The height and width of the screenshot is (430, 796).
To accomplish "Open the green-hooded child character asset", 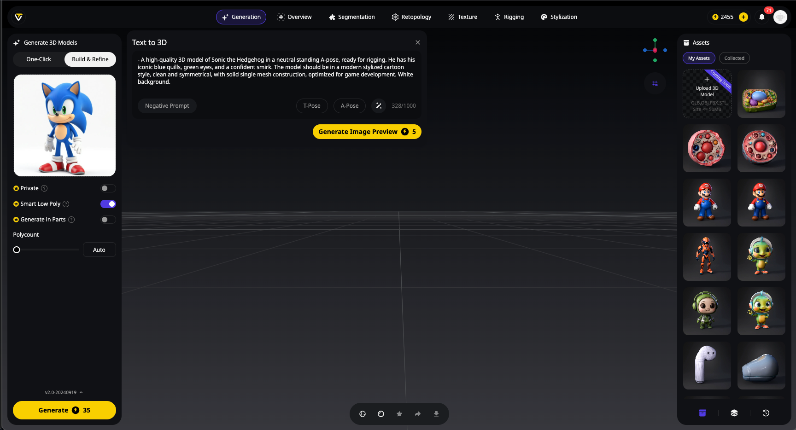I will coord(707,311).
